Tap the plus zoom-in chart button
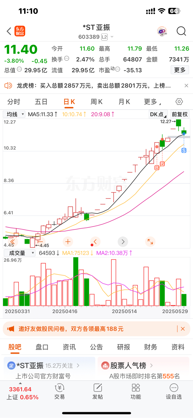The image size is (193, 418). click(68, 242)
